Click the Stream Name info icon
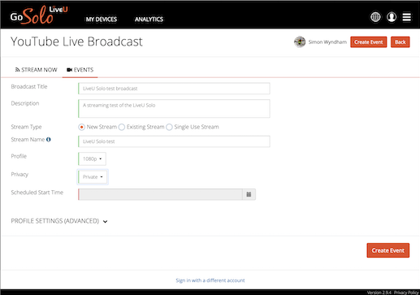This screenshot has width=420, height=295. [x=49, y=140]
